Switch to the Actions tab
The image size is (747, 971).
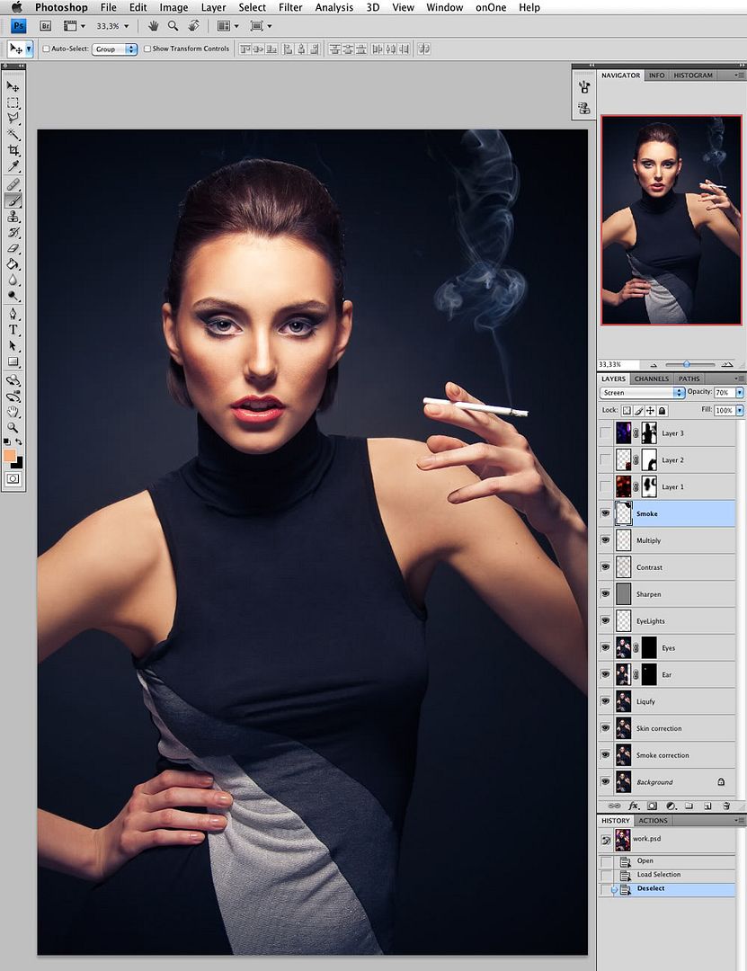pyautogui.click(x=653, y=821)
